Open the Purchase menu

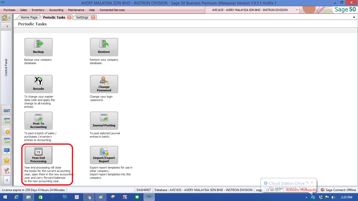[x=9, y=10]
